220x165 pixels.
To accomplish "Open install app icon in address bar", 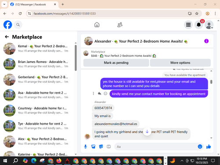I will (190, 14).
